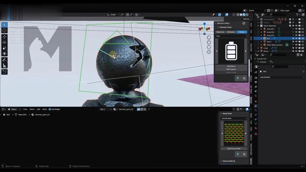
Task: Open the Texture checker properties tab
Action: point(256,134)
